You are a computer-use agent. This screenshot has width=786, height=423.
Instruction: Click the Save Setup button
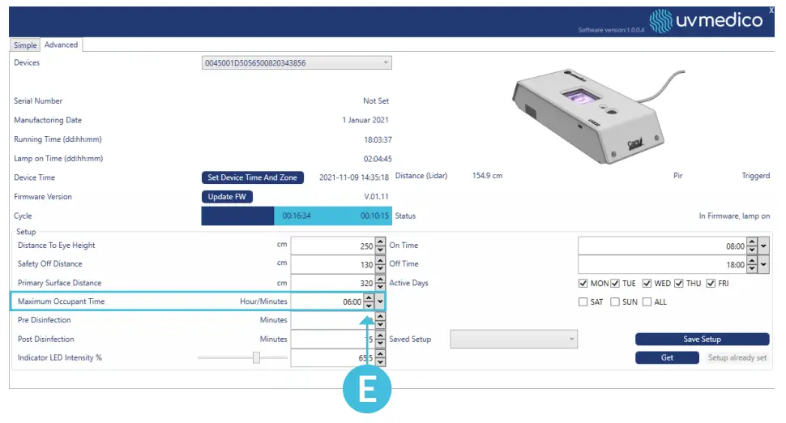702,339
